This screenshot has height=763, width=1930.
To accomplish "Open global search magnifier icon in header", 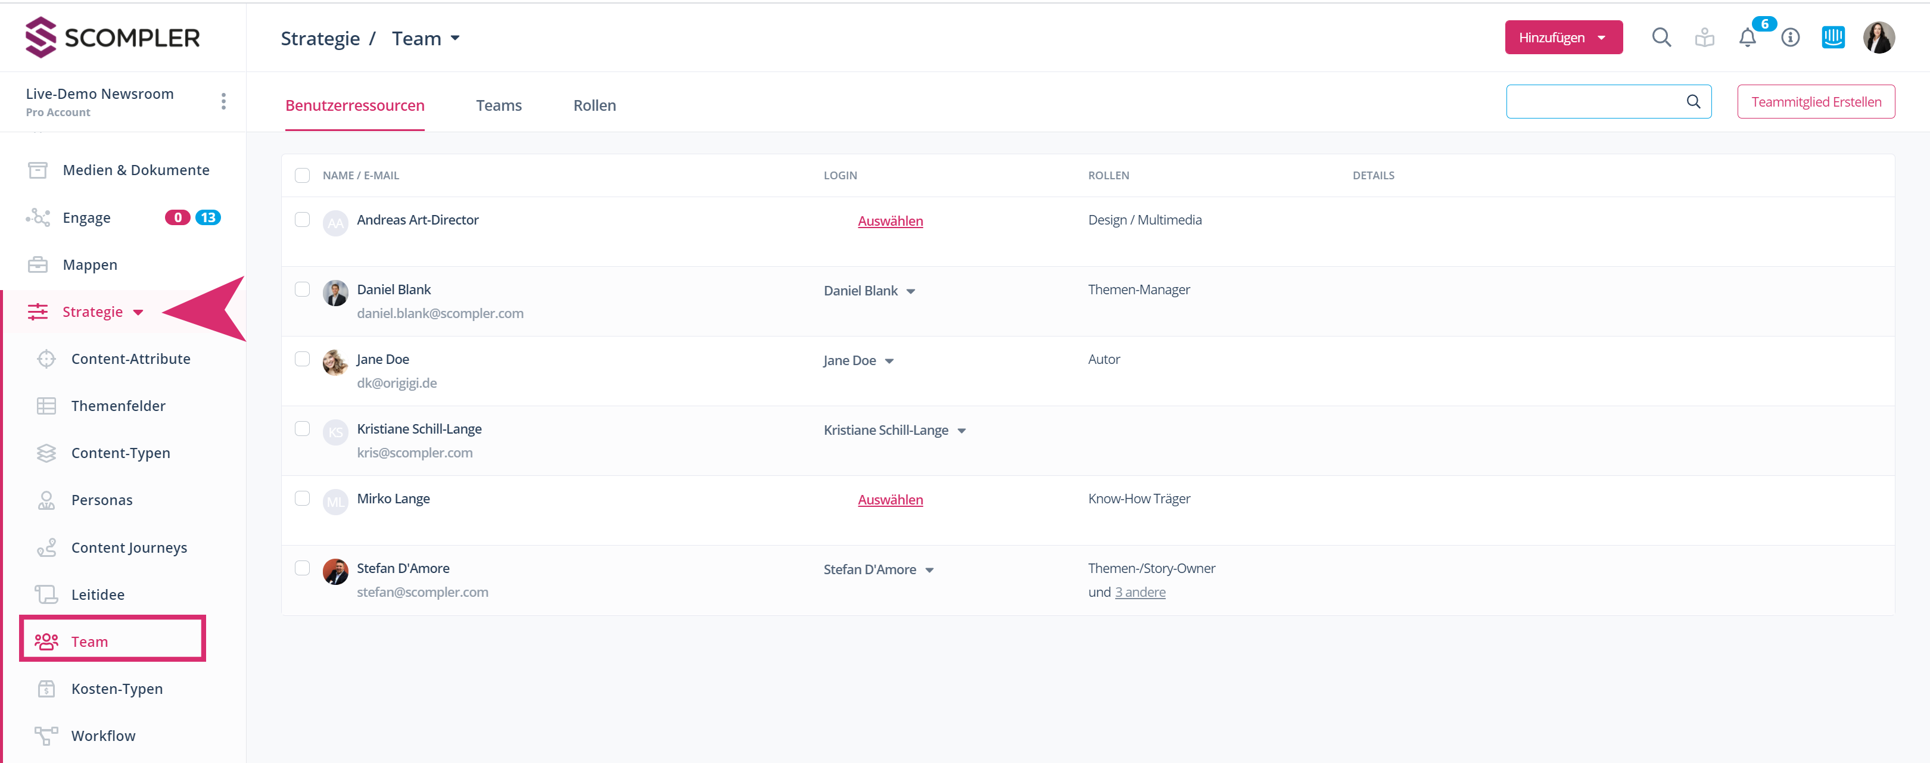I will (x=1661, y=38).
